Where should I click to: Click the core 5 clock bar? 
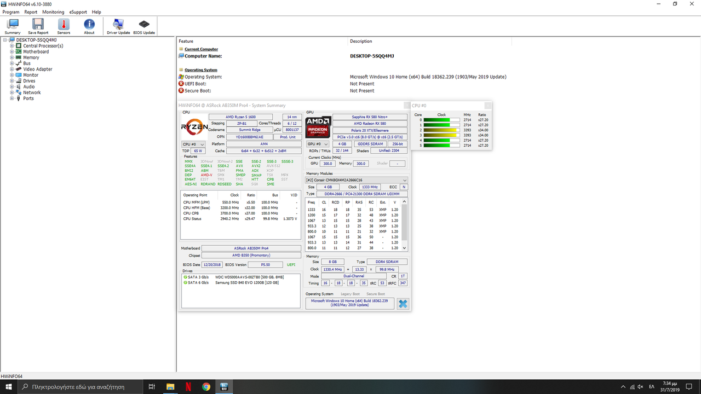[x=442, y=146]
